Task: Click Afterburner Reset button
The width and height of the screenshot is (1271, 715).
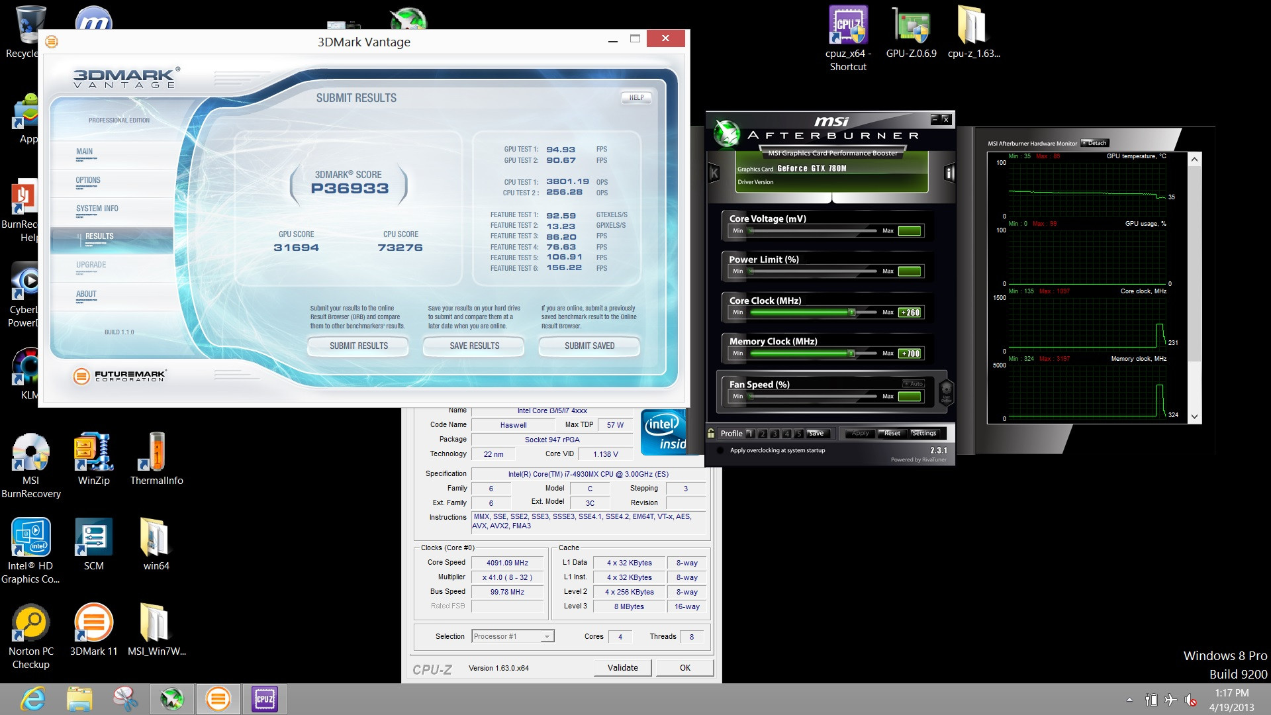Action: tap(892, 434)
